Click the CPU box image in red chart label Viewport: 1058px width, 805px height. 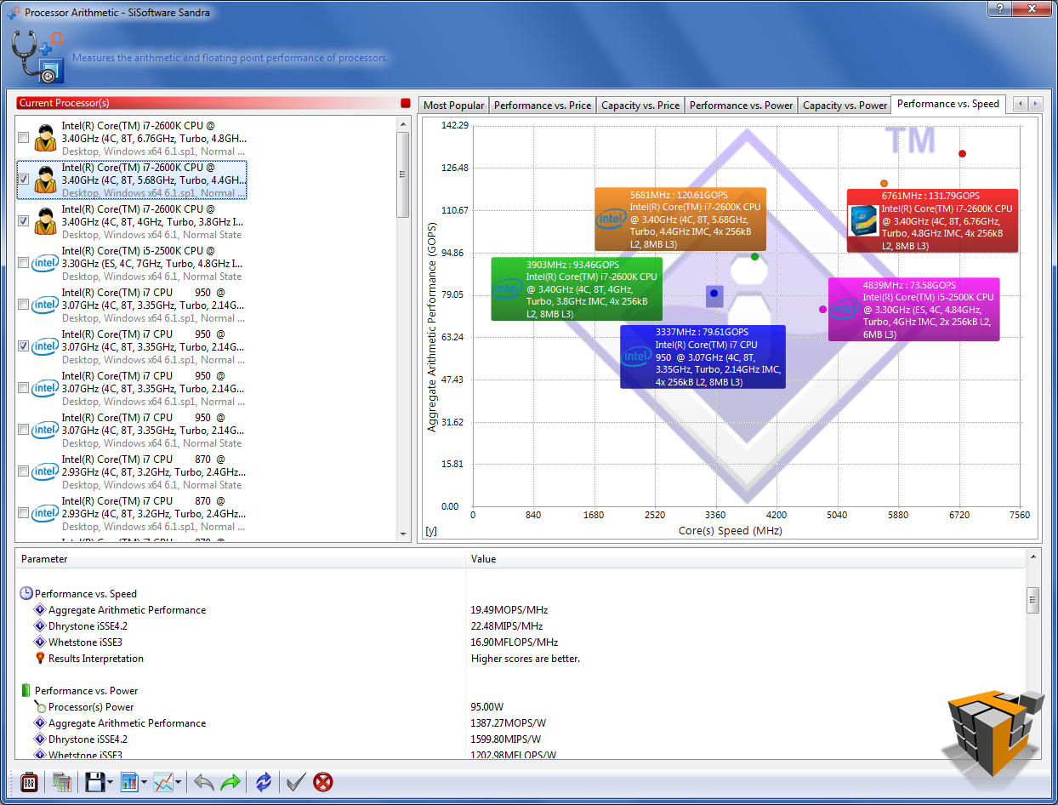(x=864, y=220)
